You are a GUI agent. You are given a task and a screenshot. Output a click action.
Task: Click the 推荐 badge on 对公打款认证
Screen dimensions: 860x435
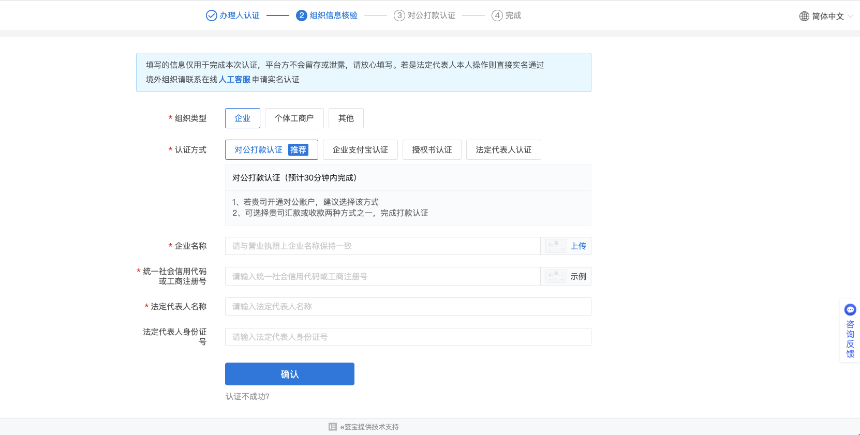(298, 150)
